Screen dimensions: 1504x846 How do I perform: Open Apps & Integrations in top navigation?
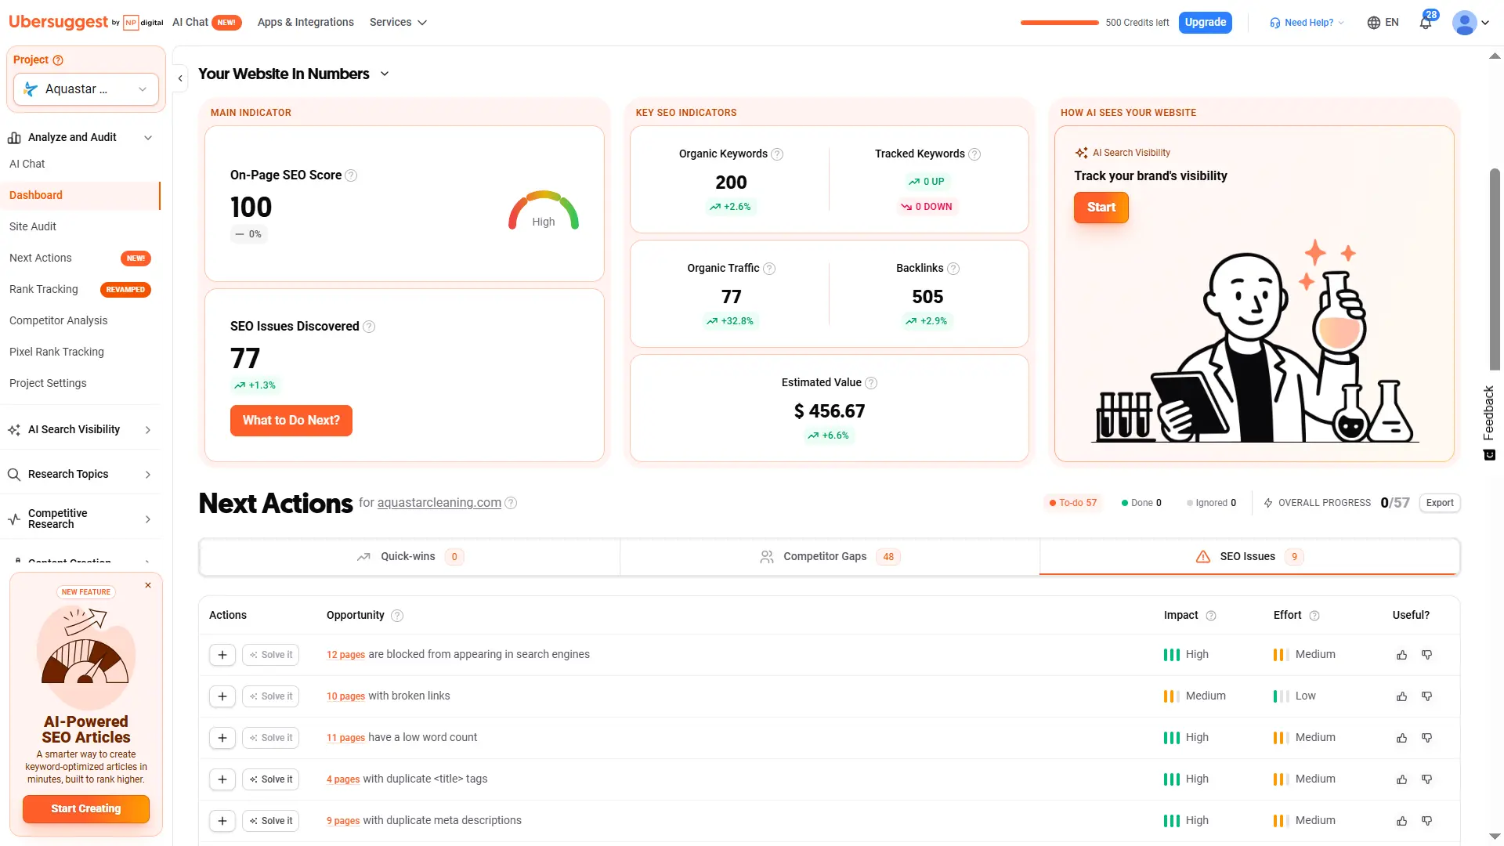[305, 23]
